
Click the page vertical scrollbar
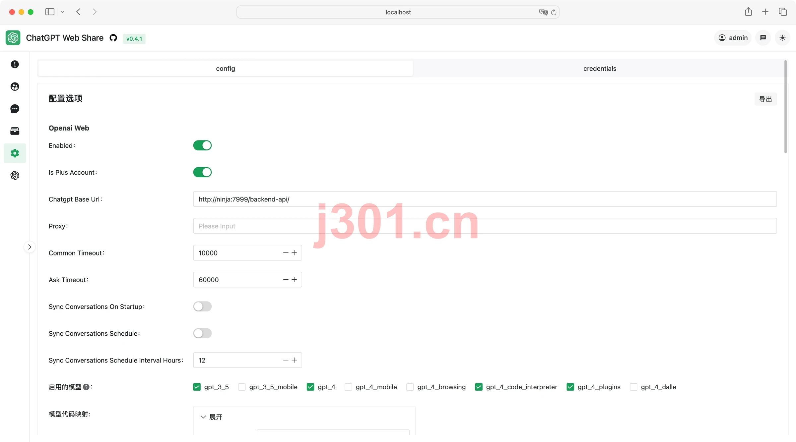click(x=785, y=107)
